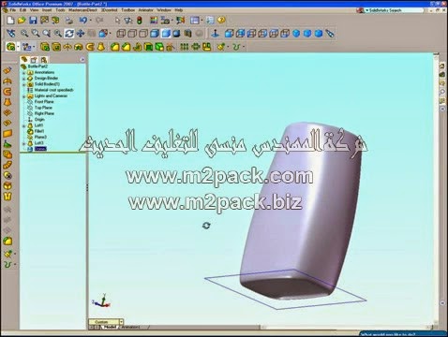Click the Circular Pattern icon
Image resolution: width=448 pixels, height=337 pixels.
coord(196,47)
